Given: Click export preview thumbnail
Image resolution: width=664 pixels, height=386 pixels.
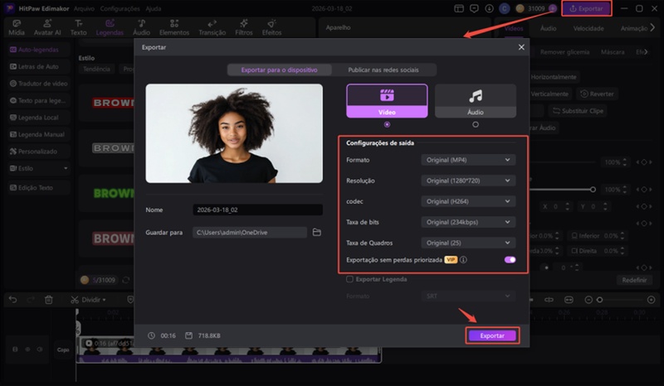Looking at the screenshot, I should click(234, 133).
